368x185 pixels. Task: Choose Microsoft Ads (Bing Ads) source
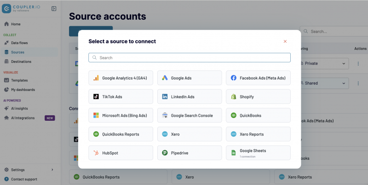pyautogui.click(x=121, y=115)
